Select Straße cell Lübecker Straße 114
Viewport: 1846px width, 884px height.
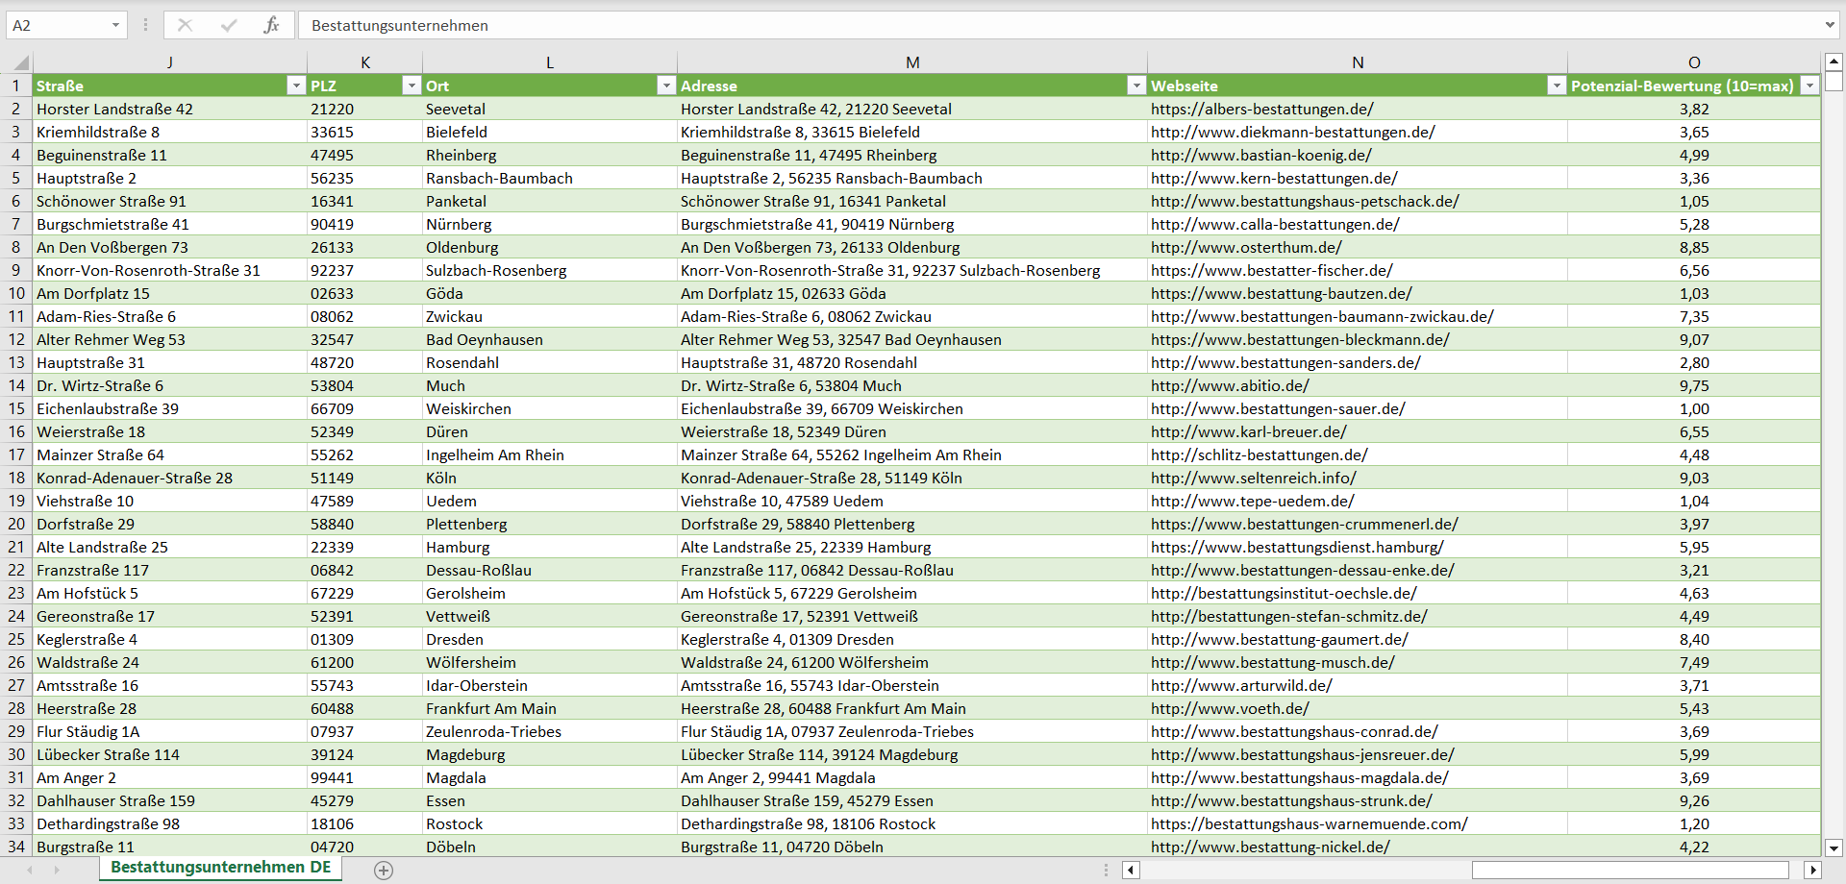coord(170,754)
